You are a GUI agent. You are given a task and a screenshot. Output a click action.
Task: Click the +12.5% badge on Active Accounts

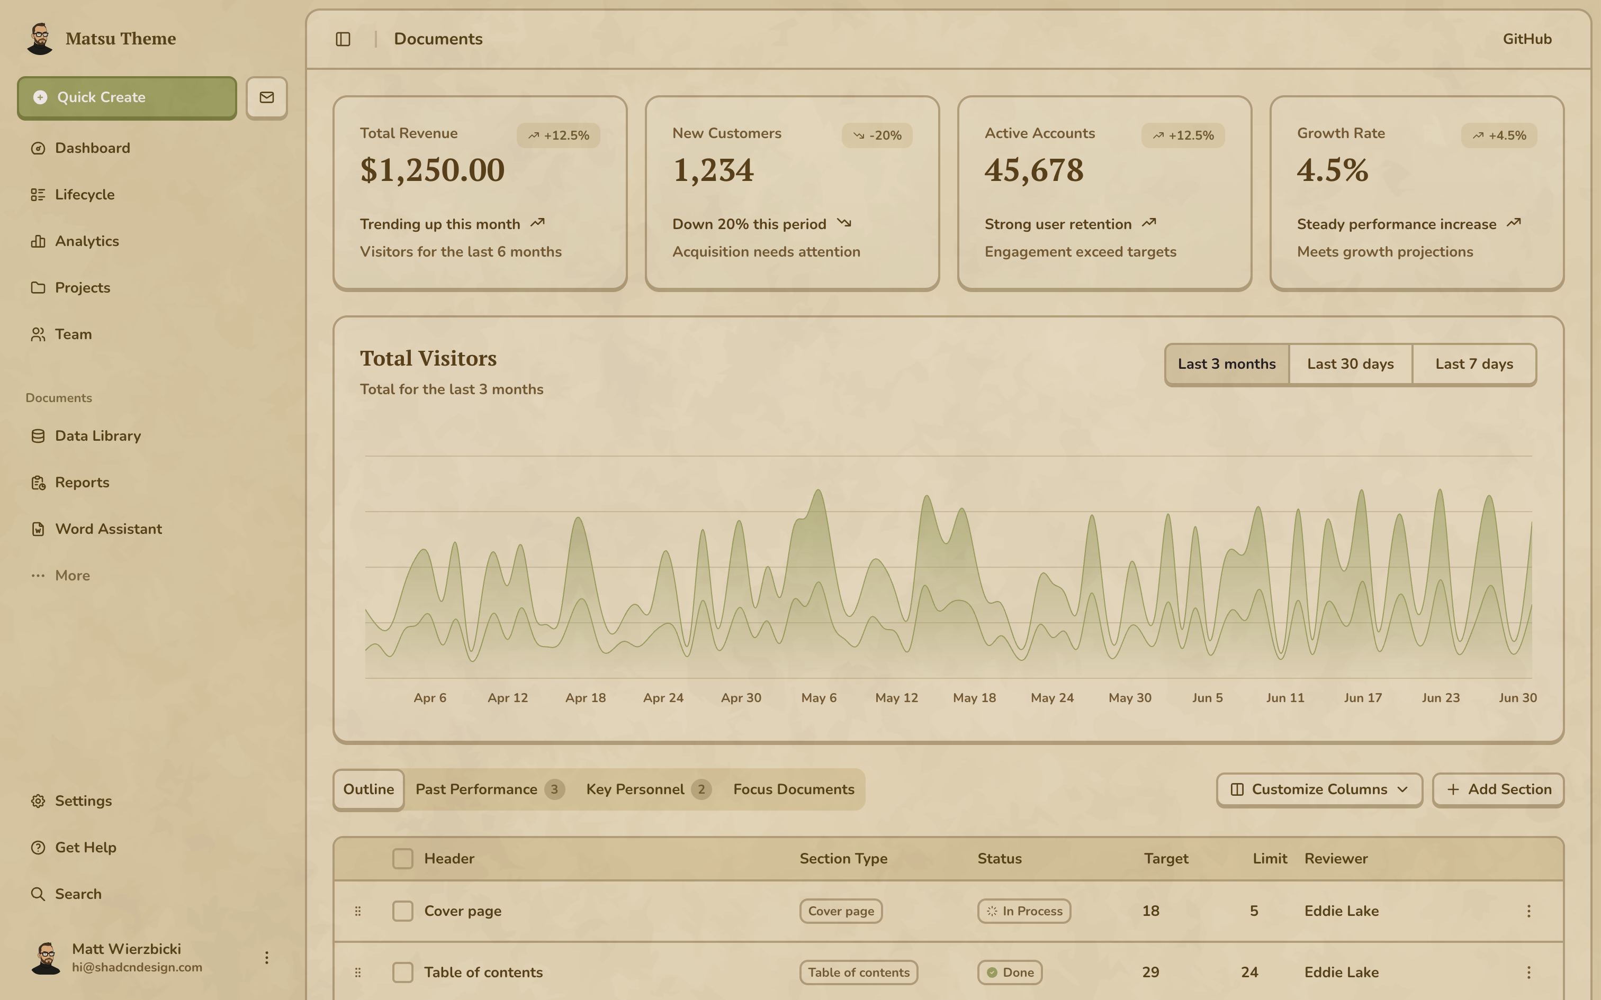tap(1183, 135)
